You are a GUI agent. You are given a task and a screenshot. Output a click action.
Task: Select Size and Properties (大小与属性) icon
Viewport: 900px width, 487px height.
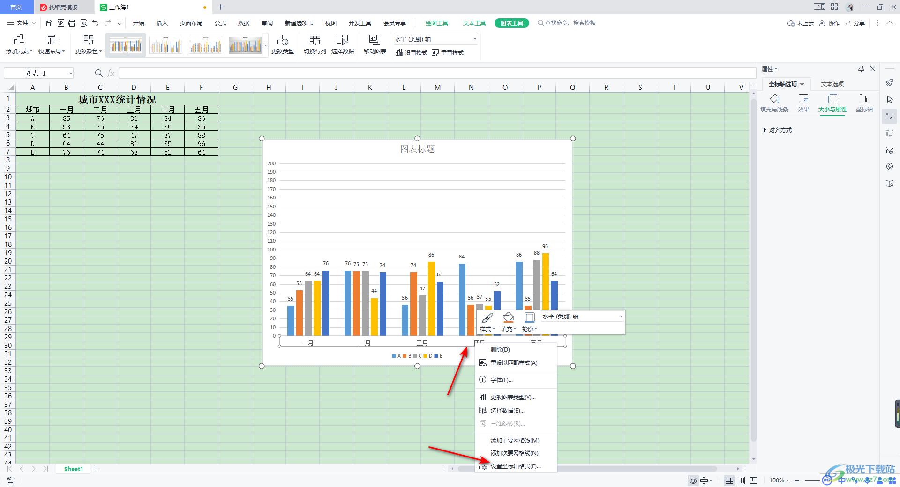(832, 103)
